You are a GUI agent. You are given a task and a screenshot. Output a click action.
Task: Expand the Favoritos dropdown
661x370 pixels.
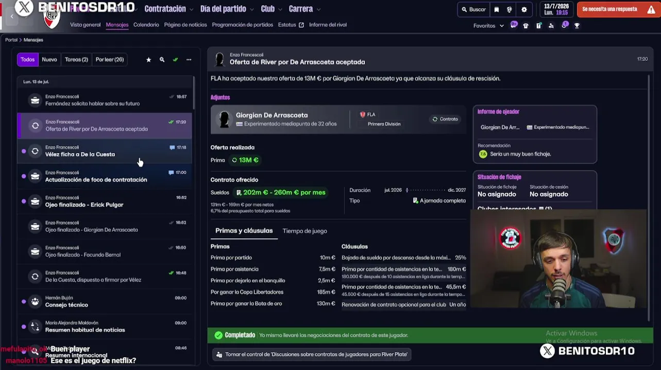point(488,26)
